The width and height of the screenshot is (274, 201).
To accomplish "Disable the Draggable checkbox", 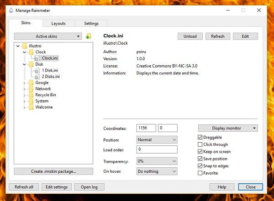I will coord(200,137).
